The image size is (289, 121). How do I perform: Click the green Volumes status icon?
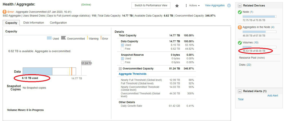point(240,43)
